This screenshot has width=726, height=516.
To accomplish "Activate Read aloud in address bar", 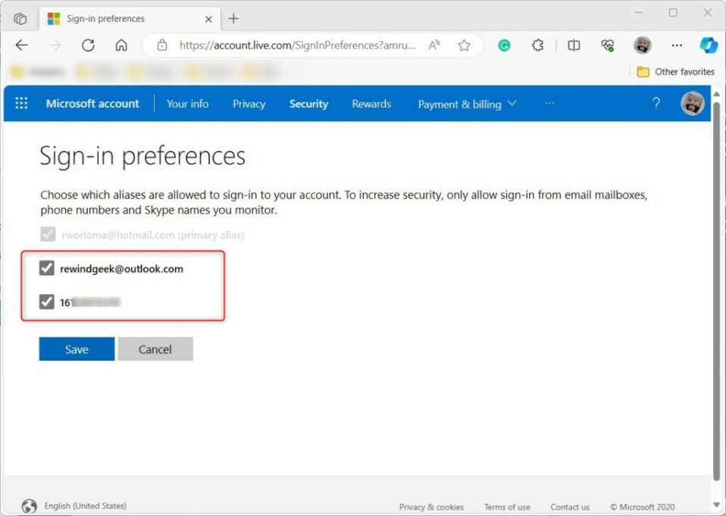I will 433,45.
